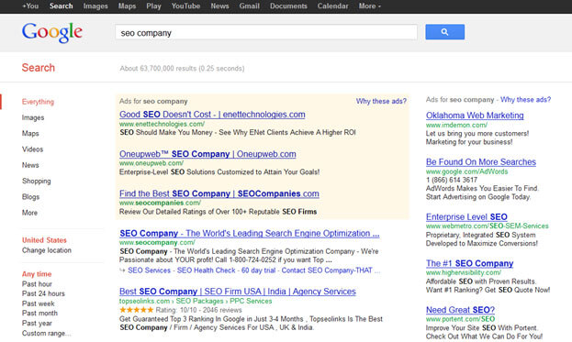Open Gmail from the top bar
This screenshot has height=342, width=572.
249,6
